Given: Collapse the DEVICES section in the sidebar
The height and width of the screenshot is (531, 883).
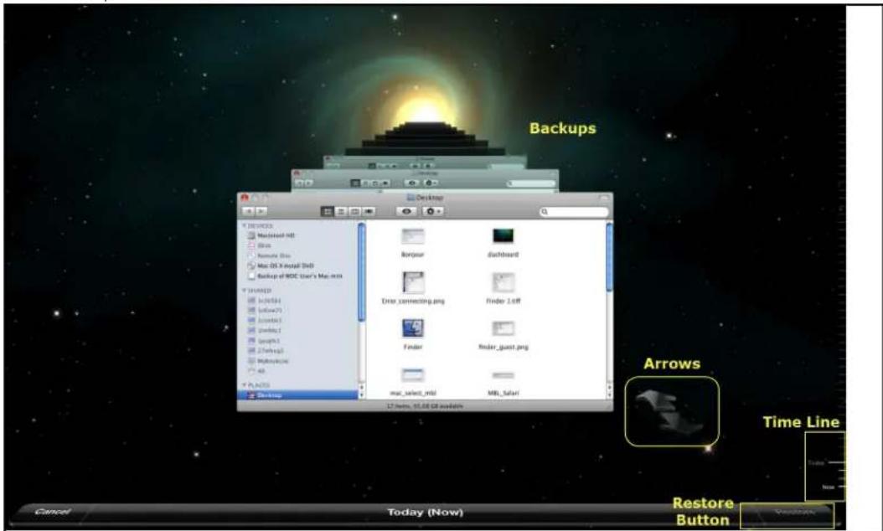Looking at the screenshot, I should 245,226.
